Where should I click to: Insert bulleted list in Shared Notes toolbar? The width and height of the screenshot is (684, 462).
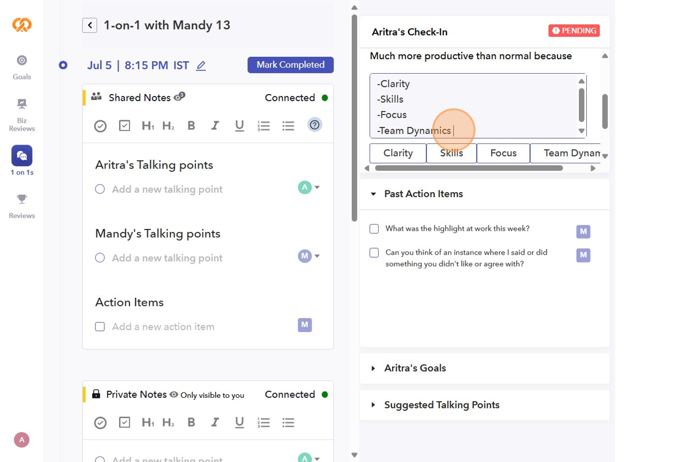(x=288, y=126)
